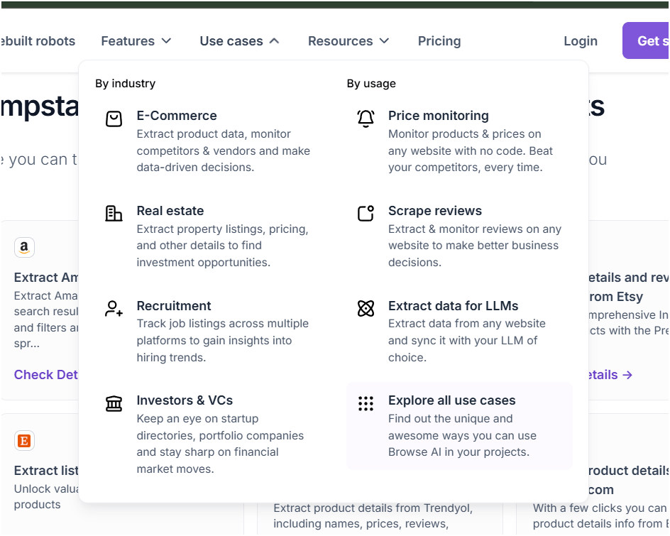Click the Login link
This screenshot has height=536, width=670.
pos(581,41)
